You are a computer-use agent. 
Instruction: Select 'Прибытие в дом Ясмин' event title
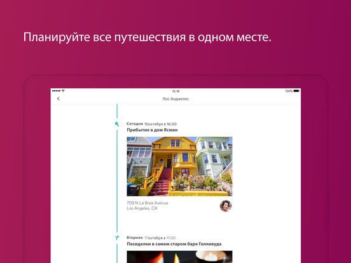click(x=152, y=130)
